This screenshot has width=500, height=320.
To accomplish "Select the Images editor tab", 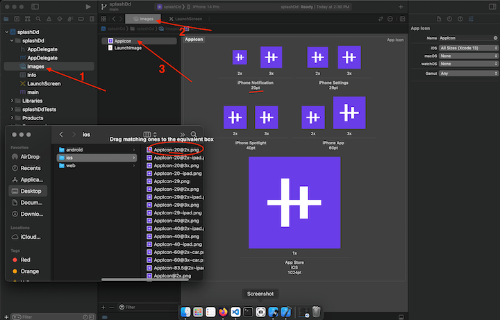I will click(x=142, y=19).
